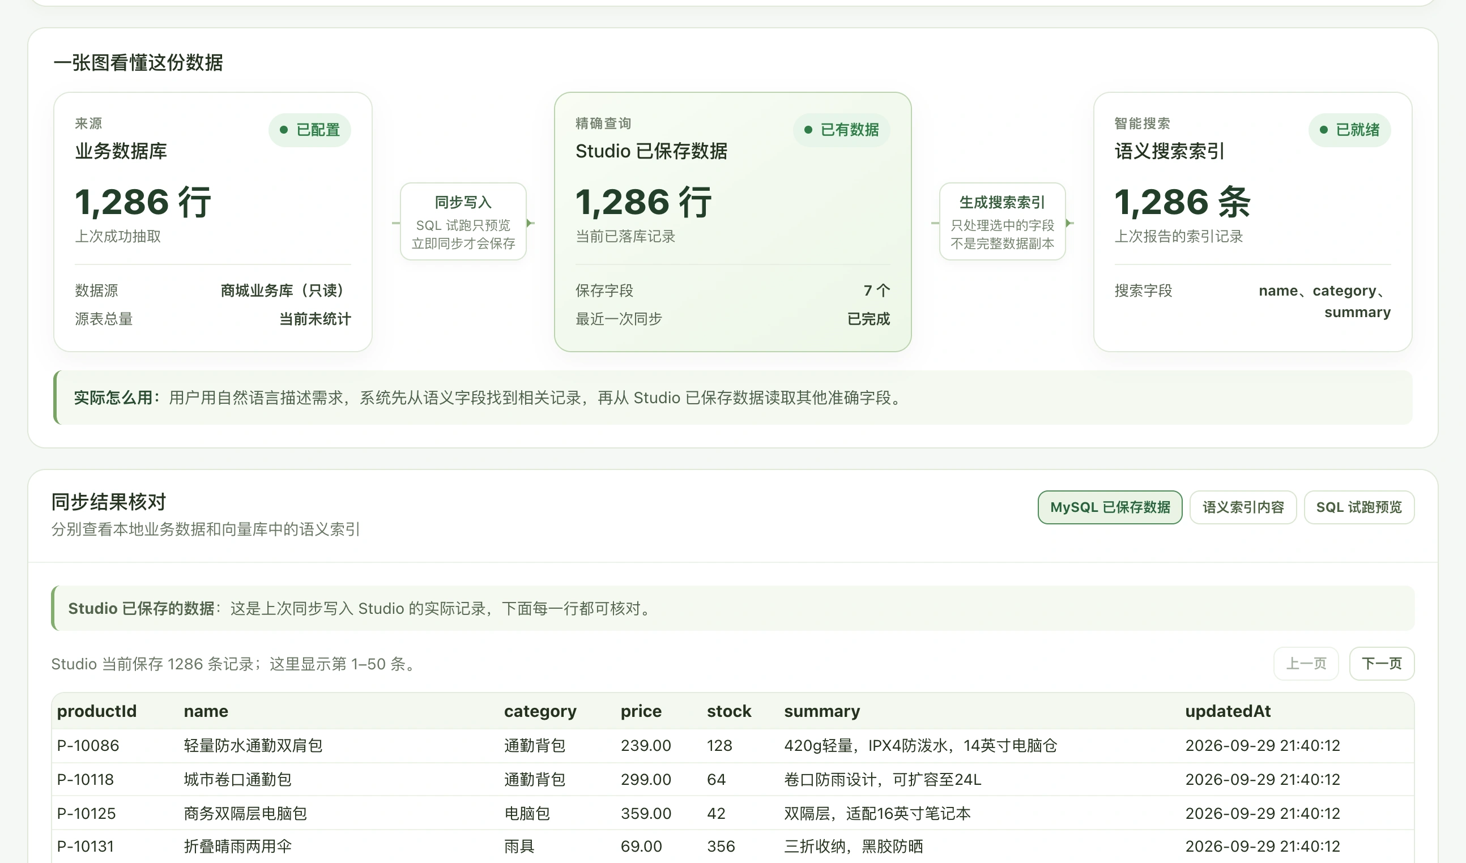This screenshot has height=863, width=1466.
Task: Click the 已完成 last sync status
Action: coord(868,319)
